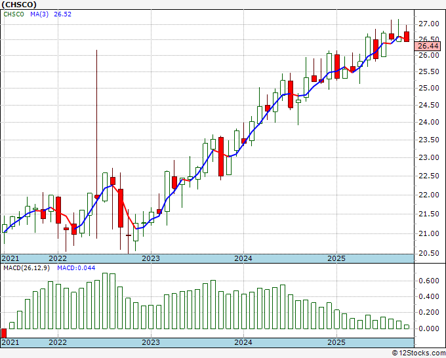This screenshot has height=358, width=446.
Task: Click 2022 on the MACD time axis
Action: coord(58,342)
